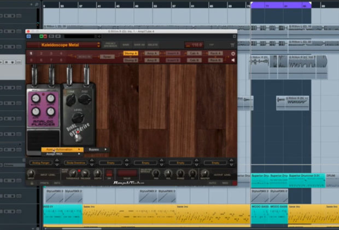Click the selected module VOL knob
Viewport: 339px width, 230px height.
(168, 173)
